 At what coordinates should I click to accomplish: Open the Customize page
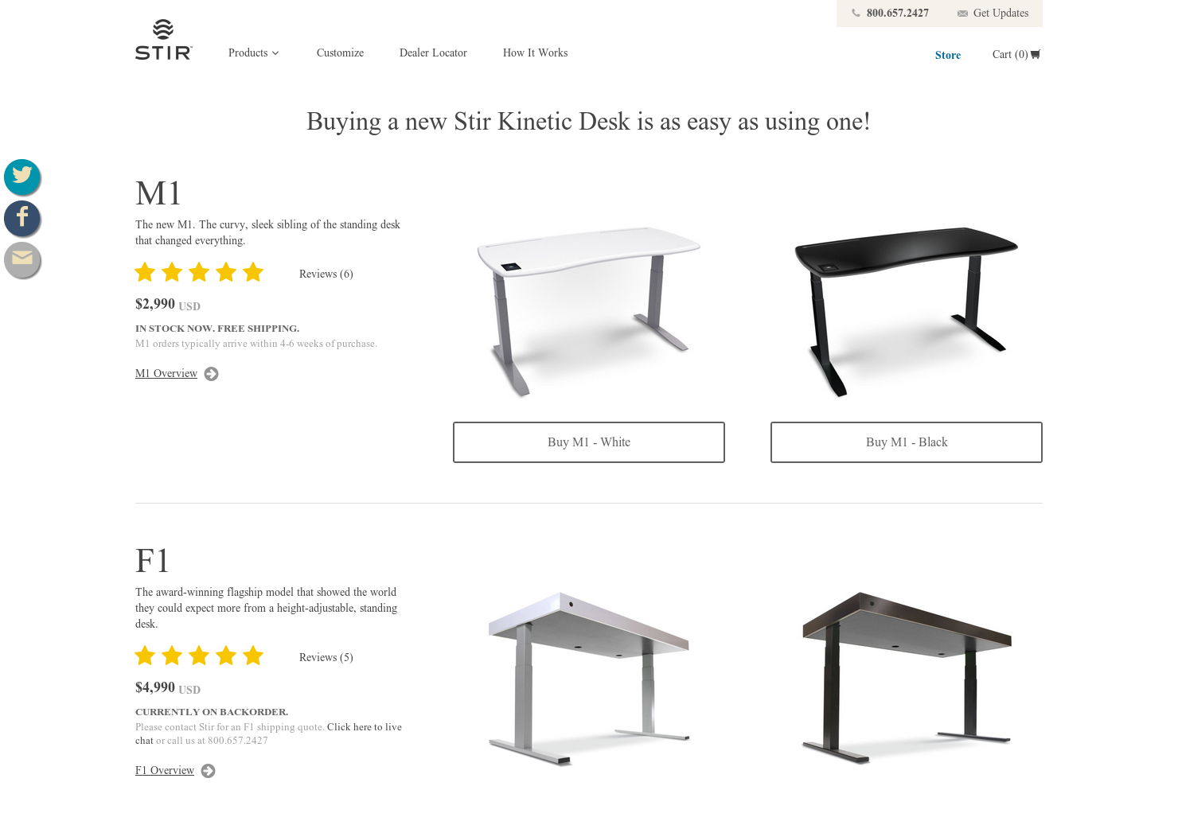[340, 53]
